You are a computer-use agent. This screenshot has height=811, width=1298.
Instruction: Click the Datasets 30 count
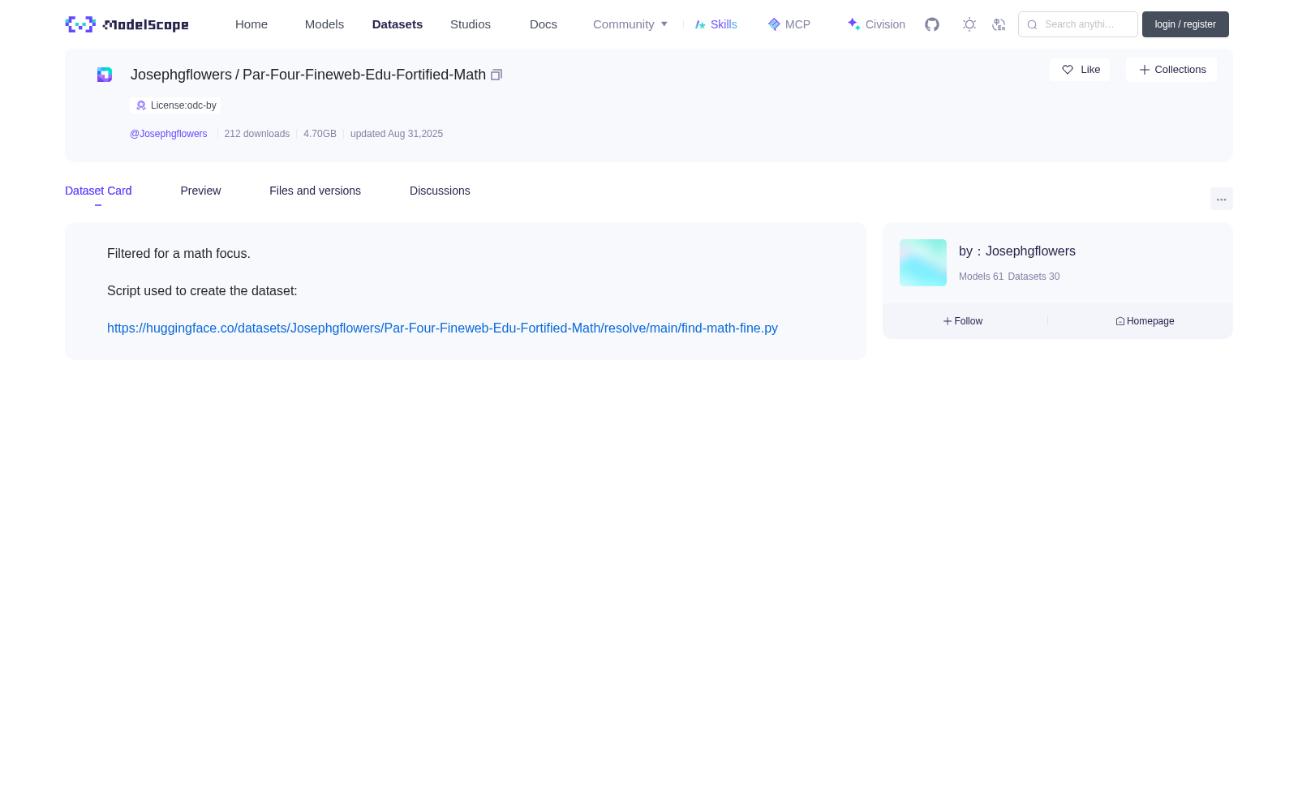pos(1034,277)
